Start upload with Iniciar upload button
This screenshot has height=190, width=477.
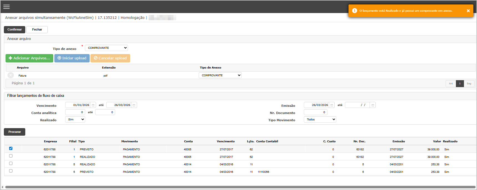click(x=72, y=58)
